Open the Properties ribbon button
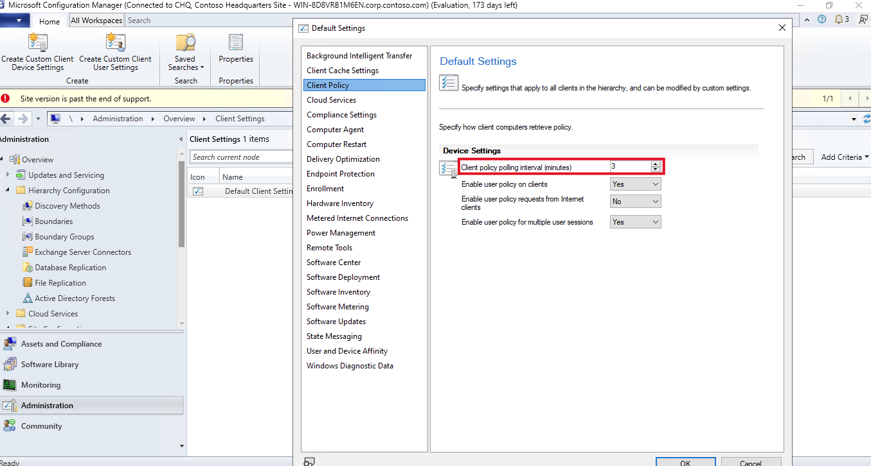 236,50
